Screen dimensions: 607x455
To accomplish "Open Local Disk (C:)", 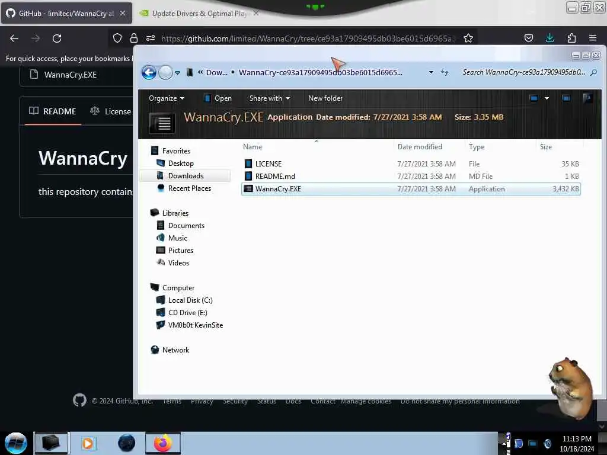I will (190, 300).
